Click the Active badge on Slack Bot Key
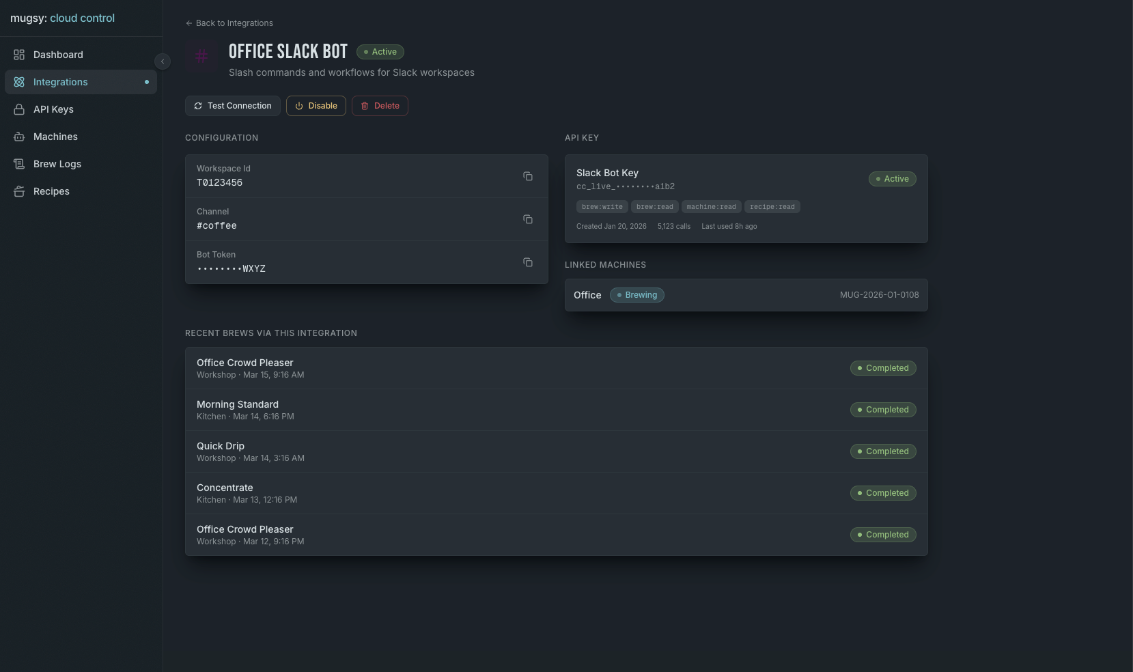 (x=893, y=179)
